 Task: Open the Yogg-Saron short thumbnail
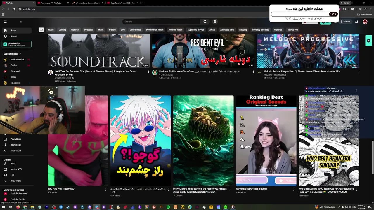pos(203,141)
